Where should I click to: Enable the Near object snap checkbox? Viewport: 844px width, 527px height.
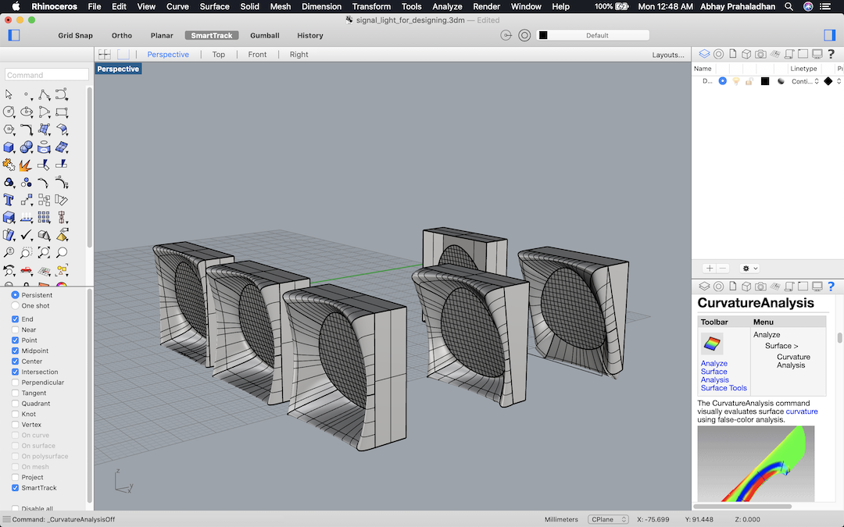pyautogui.click(x=16, y=329)
